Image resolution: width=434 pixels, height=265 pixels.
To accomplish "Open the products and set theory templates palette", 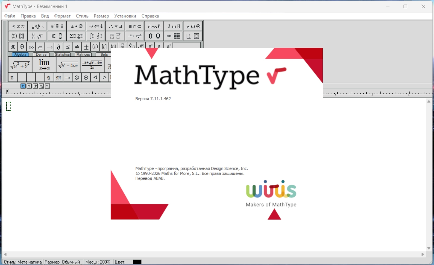I will point(154,36).
